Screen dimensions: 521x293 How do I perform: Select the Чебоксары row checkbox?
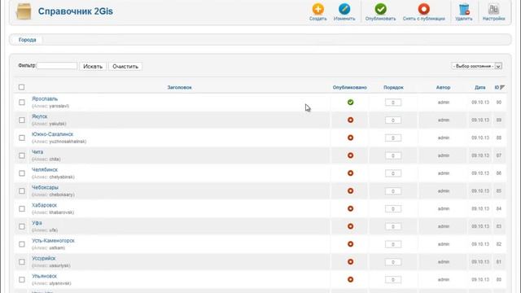[x=22, y=191]
